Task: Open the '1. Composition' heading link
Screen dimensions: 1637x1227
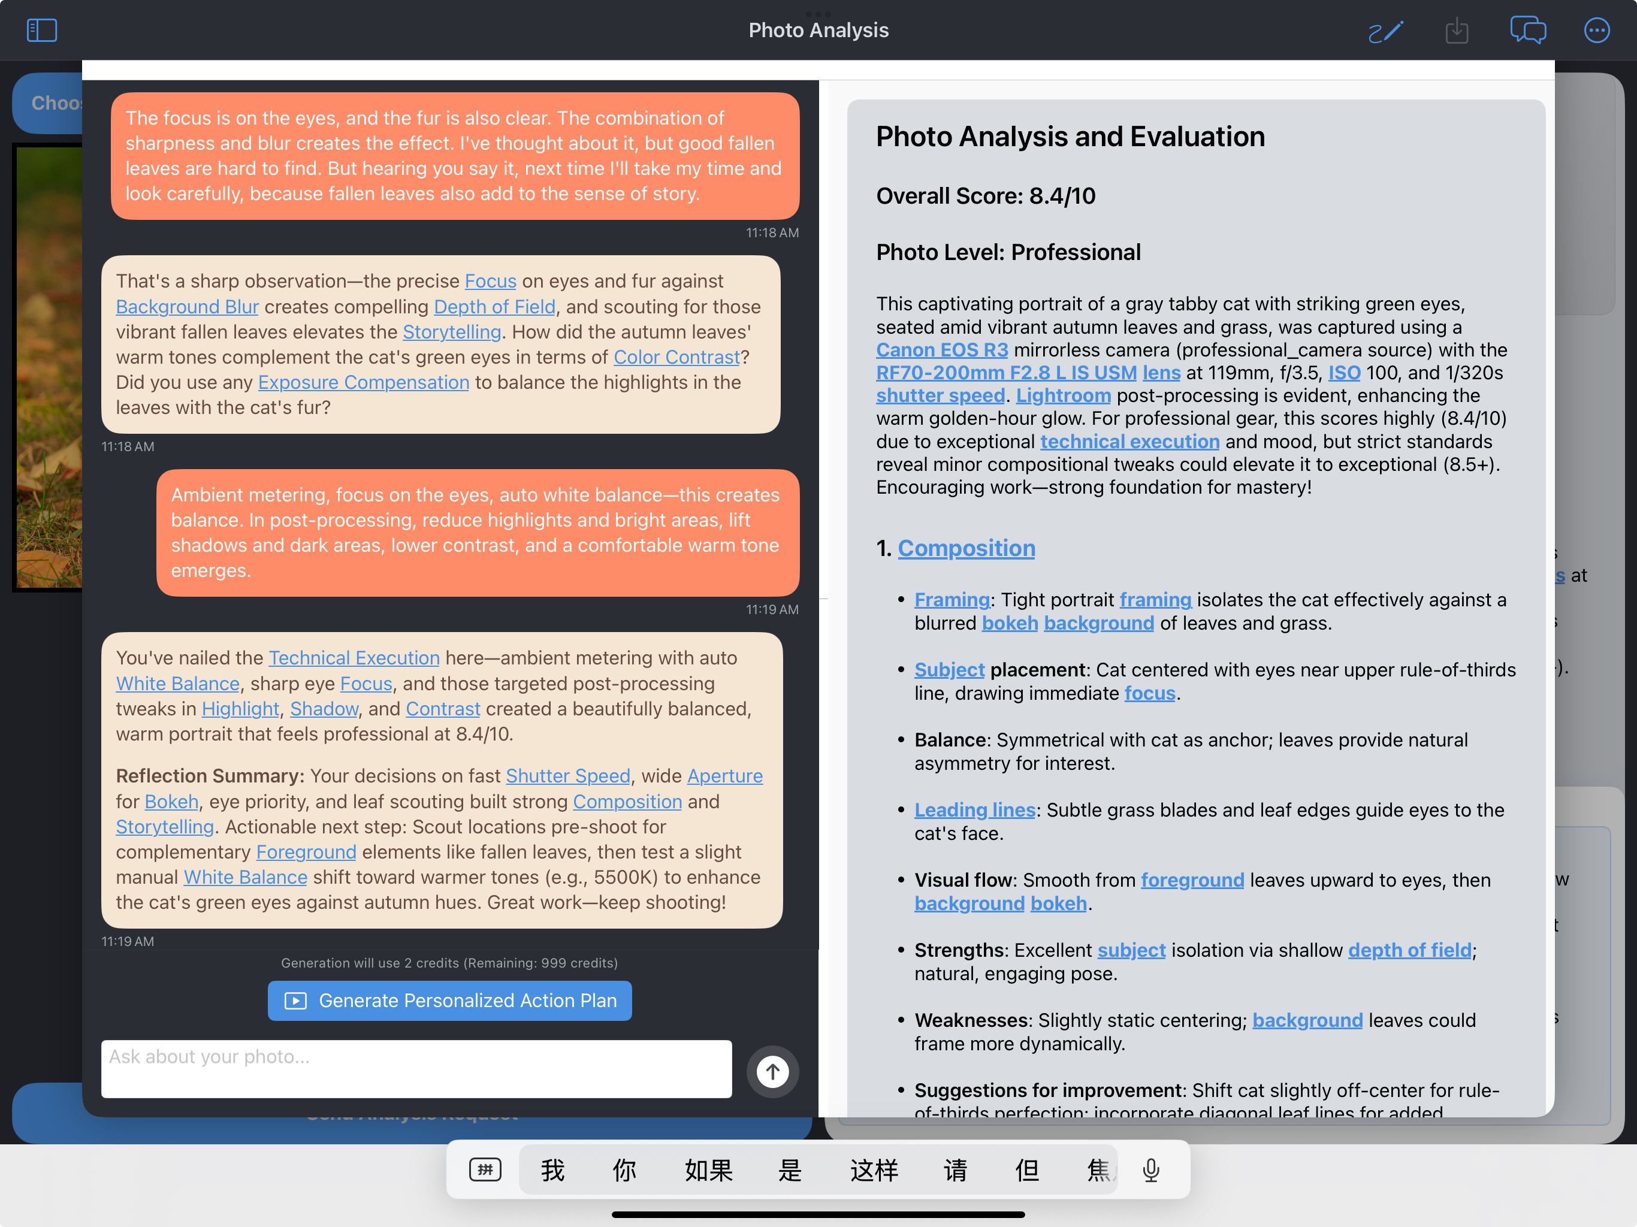Action: 966,548
